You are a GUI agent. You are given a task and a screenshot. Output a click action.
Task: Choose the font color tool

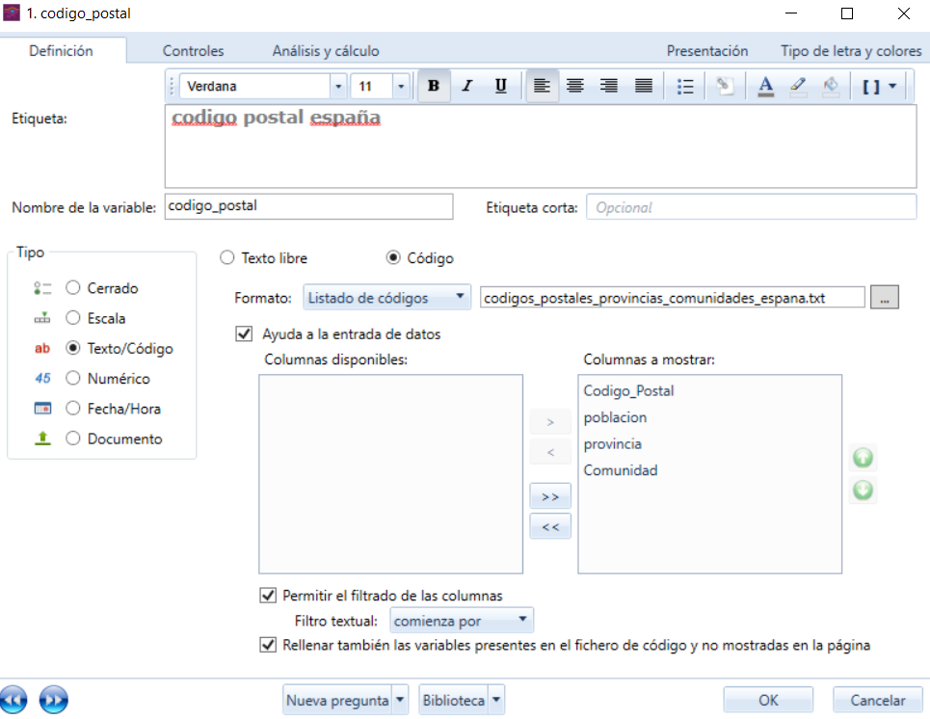pos(766,86)
